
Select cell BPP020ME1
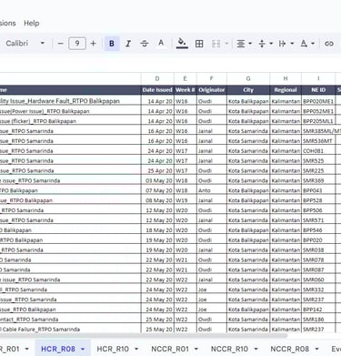(x=318, y=101)
